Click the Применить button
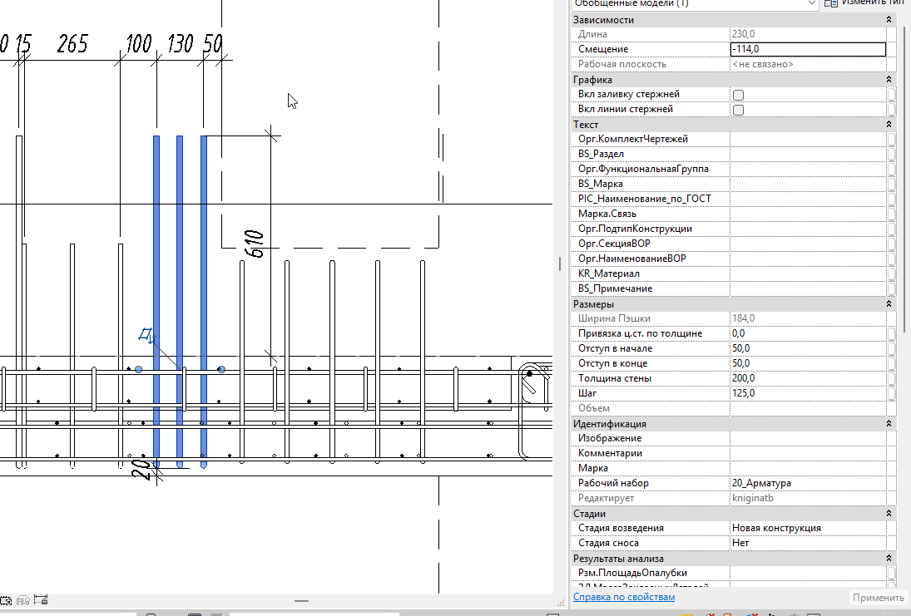This screenshot has height=616, width=911. pos(878,598)
